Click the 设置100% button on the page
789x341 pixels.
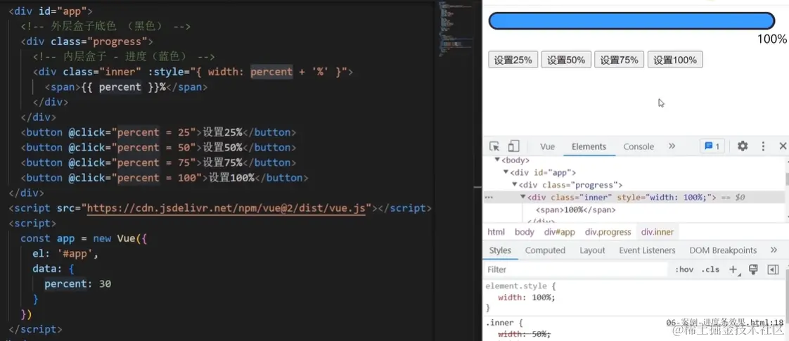tap(675, 60)
